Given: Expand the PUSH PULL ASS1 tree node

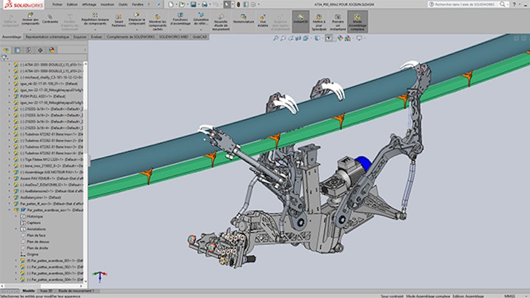Looking at the screenshot, I should click(9, 96).
